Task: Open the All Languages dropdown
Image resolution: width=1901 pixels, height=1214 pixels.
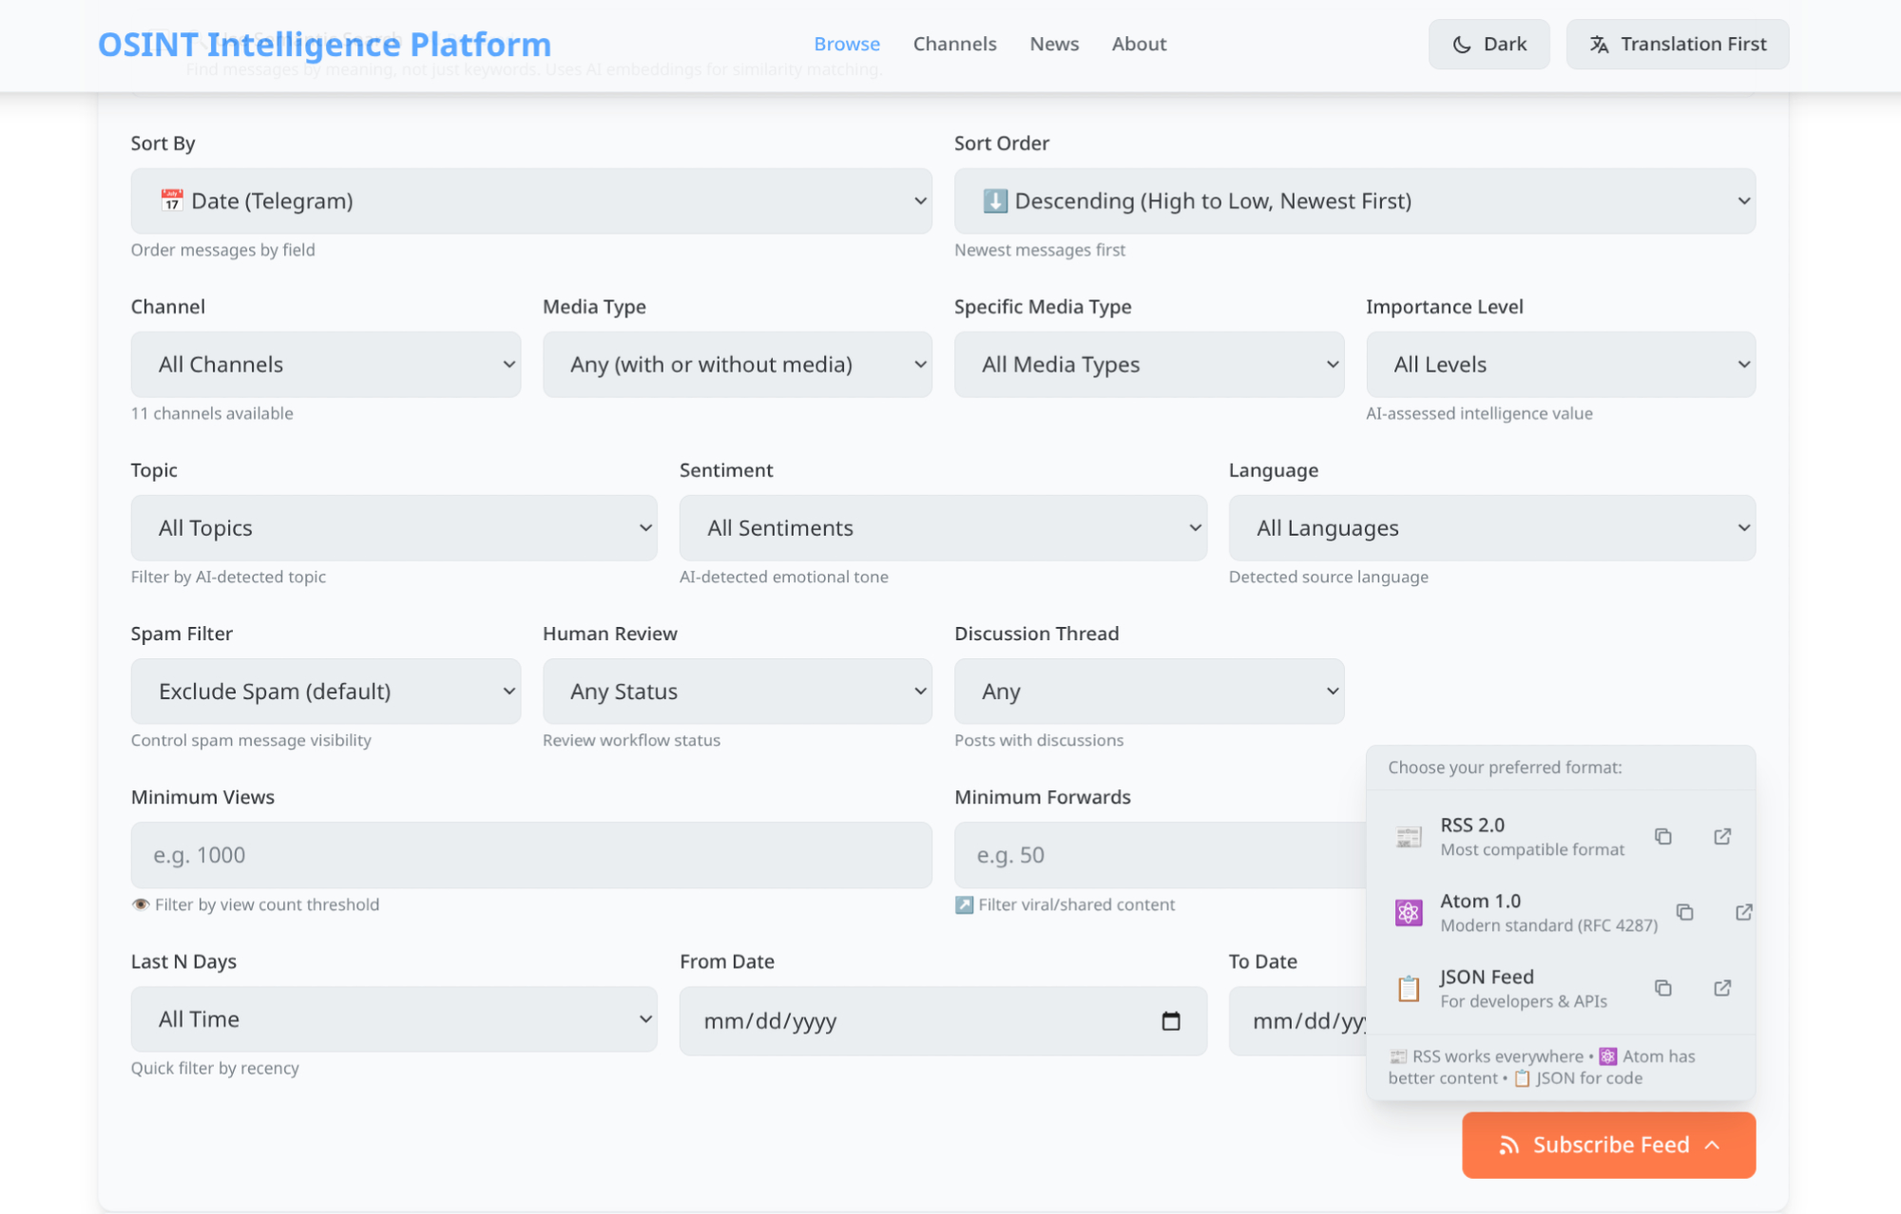Action: point(1491,528)
